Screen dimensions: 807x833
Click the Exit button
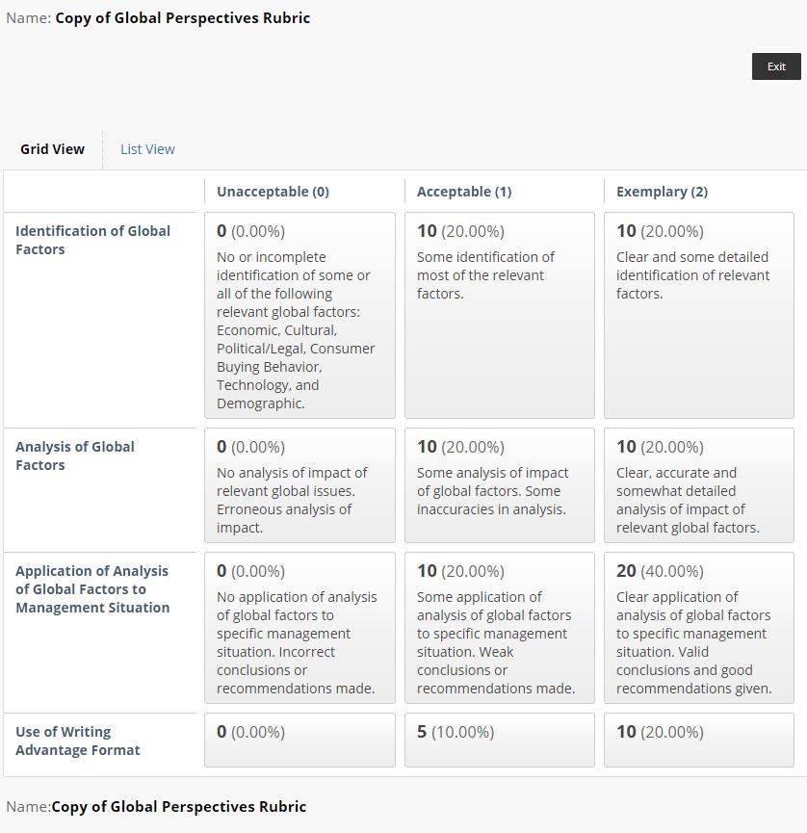(776, 66)
